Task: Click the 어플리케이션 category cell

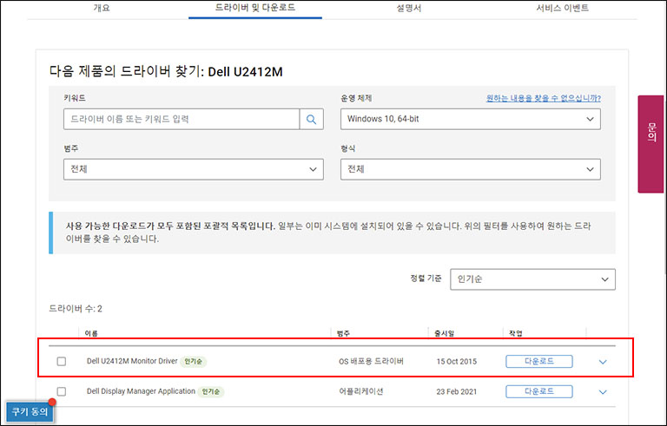Action: pos(360,391)
